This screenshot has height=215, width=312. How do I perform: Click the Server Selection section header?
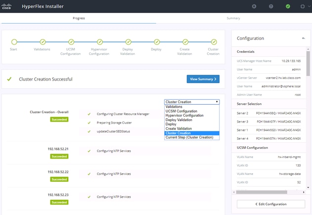[249, 104]
